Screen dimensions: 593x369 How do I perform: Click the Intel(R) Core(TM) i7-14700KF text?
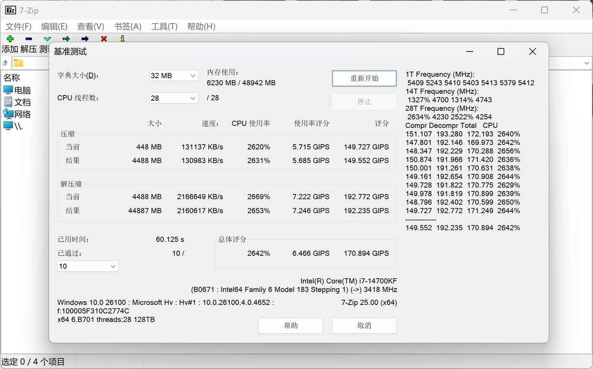(349, 281)
